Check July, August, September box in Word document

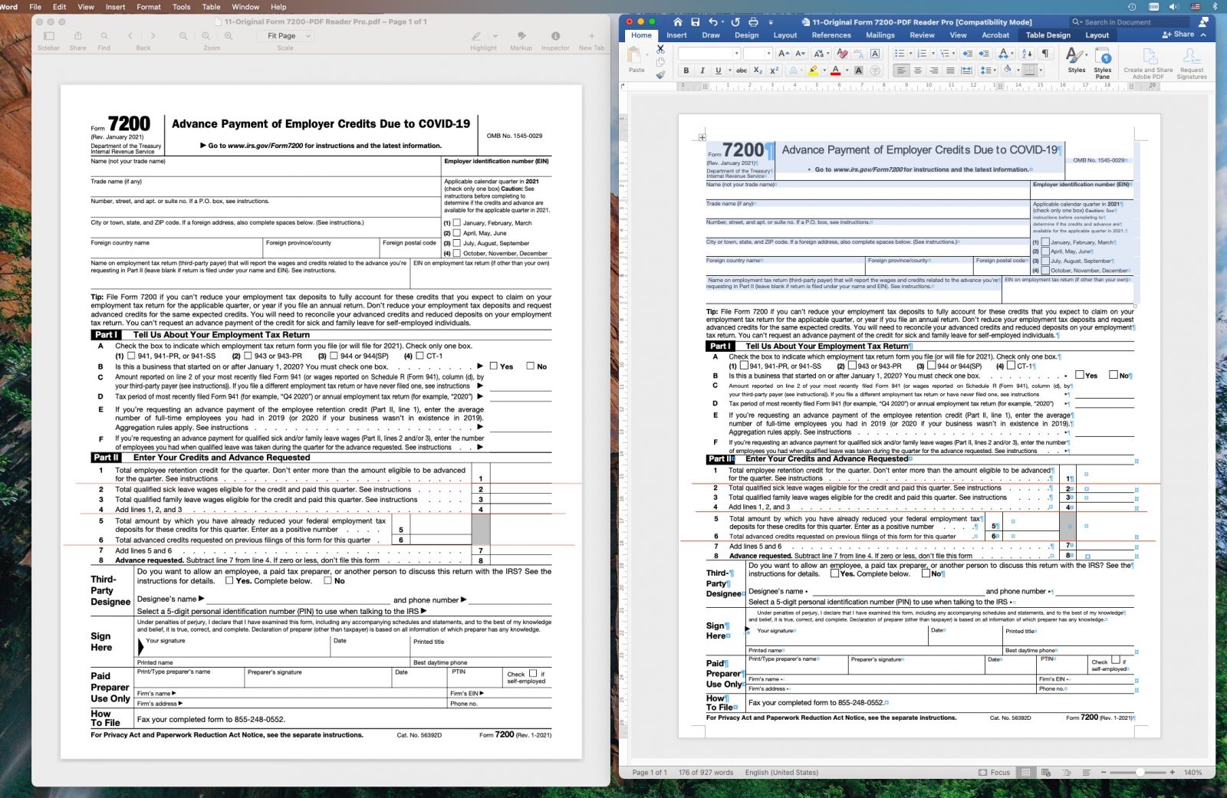(x=1045, y=261)
